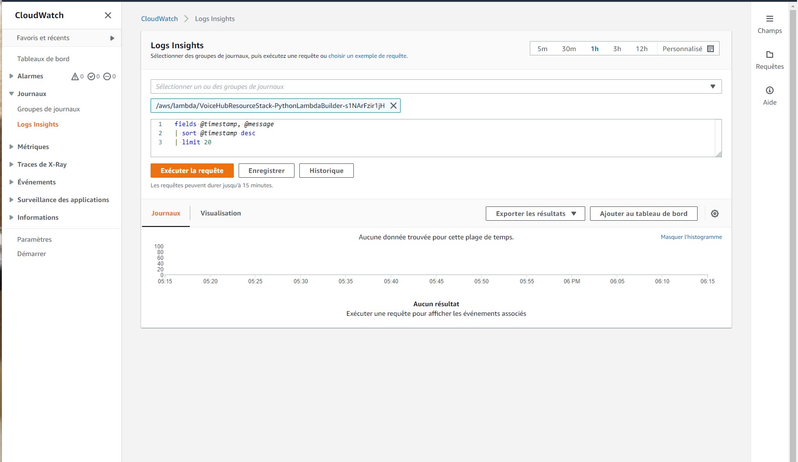Close the CloudWatch navigation panel

[108, 15]
